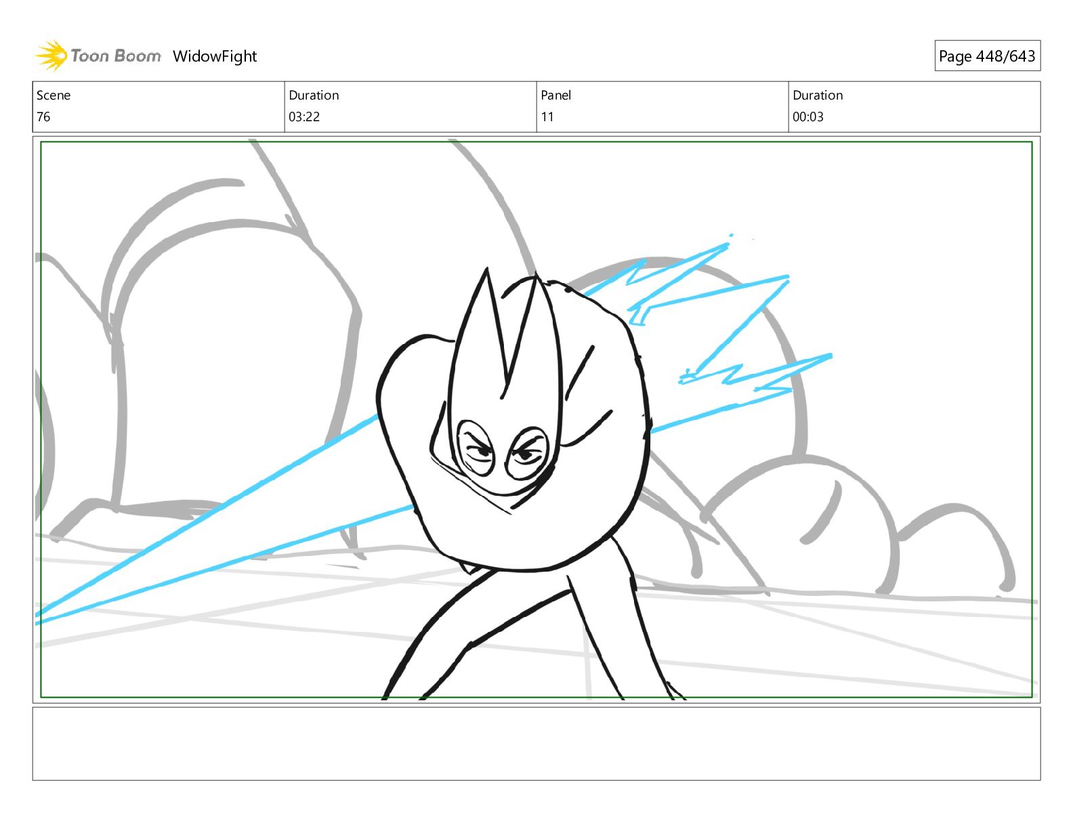The image size is (1073, 829).
Task: Select the panel number 11
Action: click(x=547, y=117)
